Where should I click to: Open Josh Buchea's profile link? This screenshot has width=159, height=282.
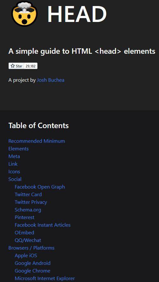point(50,80)
